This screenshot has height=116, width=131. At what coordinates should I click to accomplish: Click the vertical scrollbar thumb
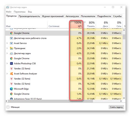124,37
